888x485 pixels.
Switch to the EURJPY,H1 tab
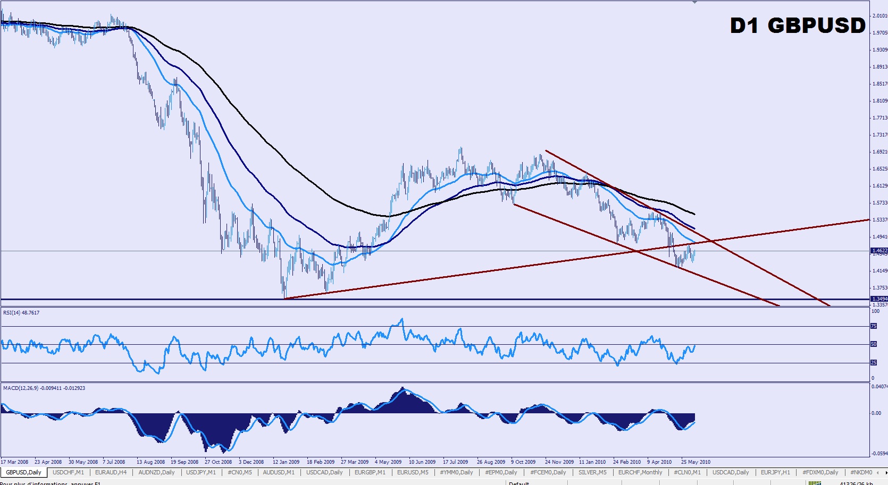coord(775,472)
